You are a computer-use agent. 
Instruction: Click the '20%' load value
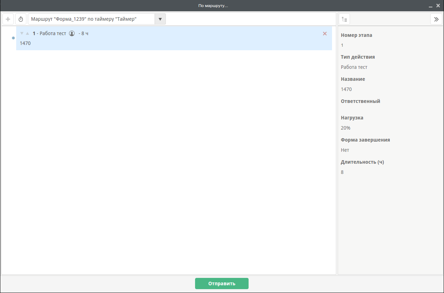(x=346, y=128)
